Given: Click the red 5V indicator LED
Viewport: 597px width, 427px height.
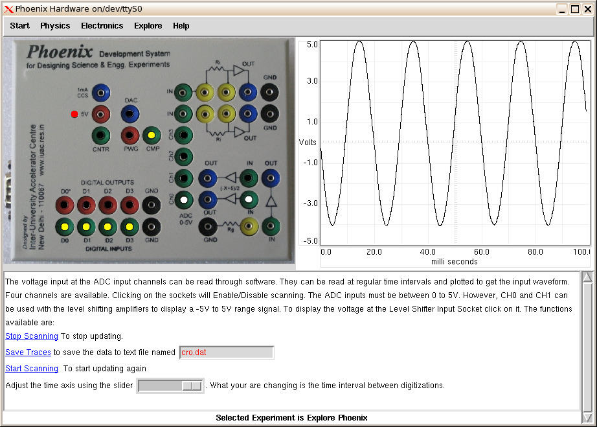Looking at the screenshot, I should coord(74,114).
